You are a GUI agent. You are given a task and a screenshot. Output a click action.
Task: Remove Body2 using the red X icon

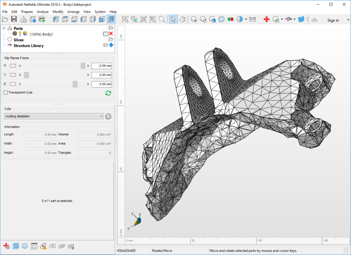click(x=111, y=34)
